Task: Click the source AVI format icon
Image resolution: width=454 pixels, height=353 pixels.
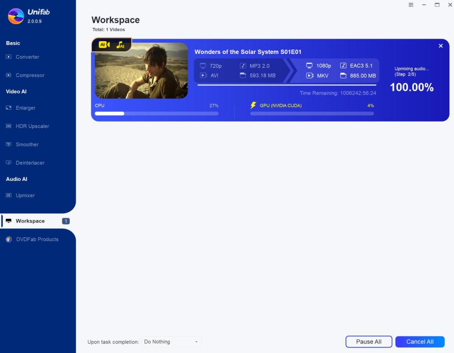Action: (x=203, y=76)
